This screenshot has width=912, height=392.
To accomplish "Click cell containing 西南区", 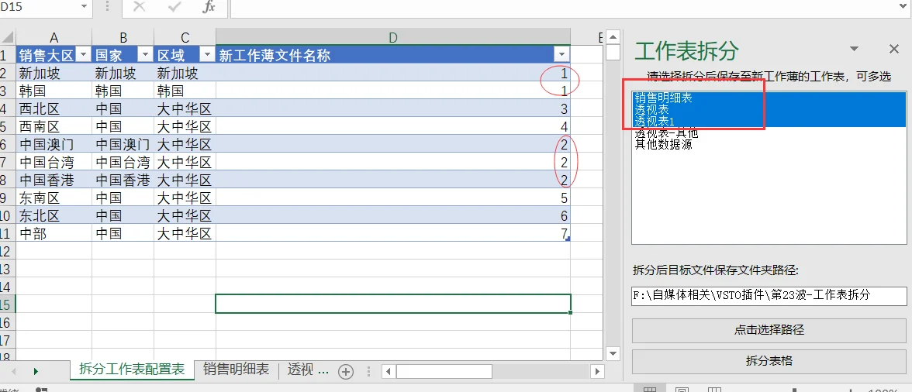I will click(x=54, y=126).
